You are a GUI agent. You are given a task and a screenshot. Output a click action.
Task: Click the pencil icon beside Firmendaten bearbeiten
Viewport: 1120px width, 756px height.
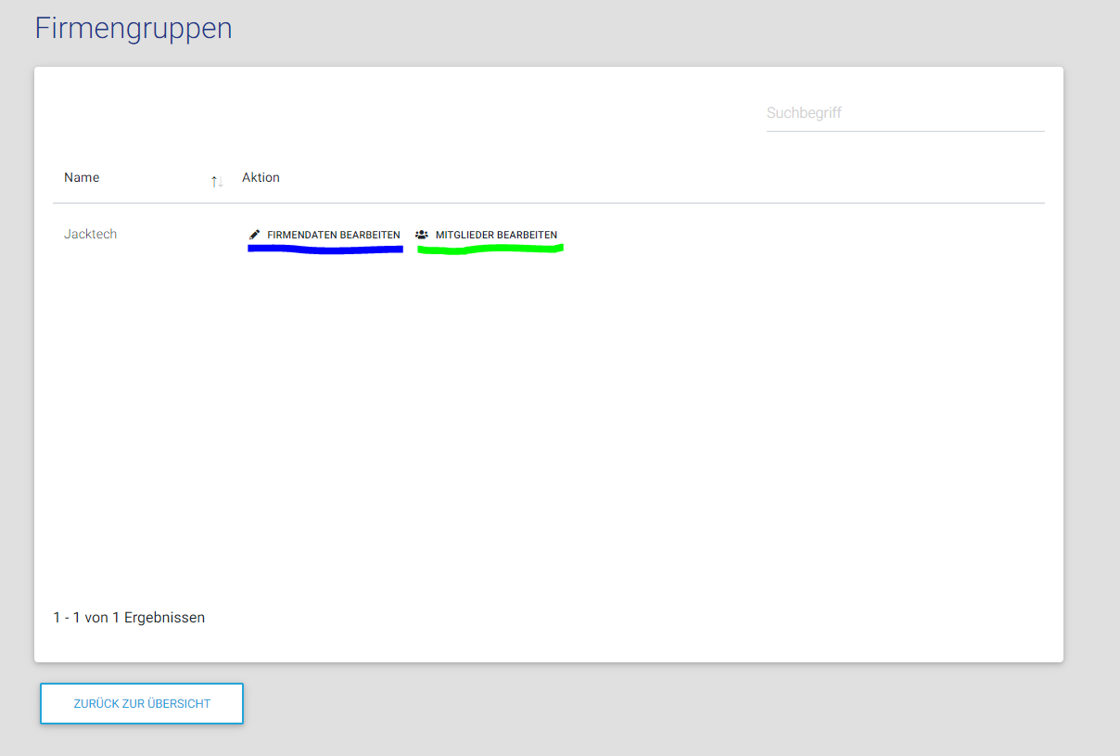(255, 235)
